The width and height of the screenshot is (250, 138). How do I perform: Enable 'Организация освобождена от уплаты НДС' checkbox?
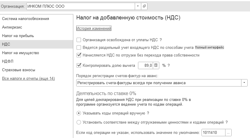[79, 40]
